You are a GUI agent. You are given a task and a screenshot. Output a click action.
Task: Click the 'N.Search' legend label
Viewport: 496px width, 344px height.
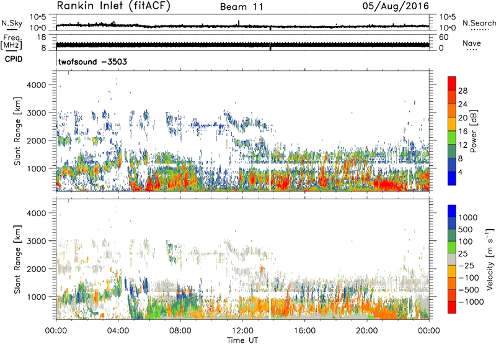[479, 23]
